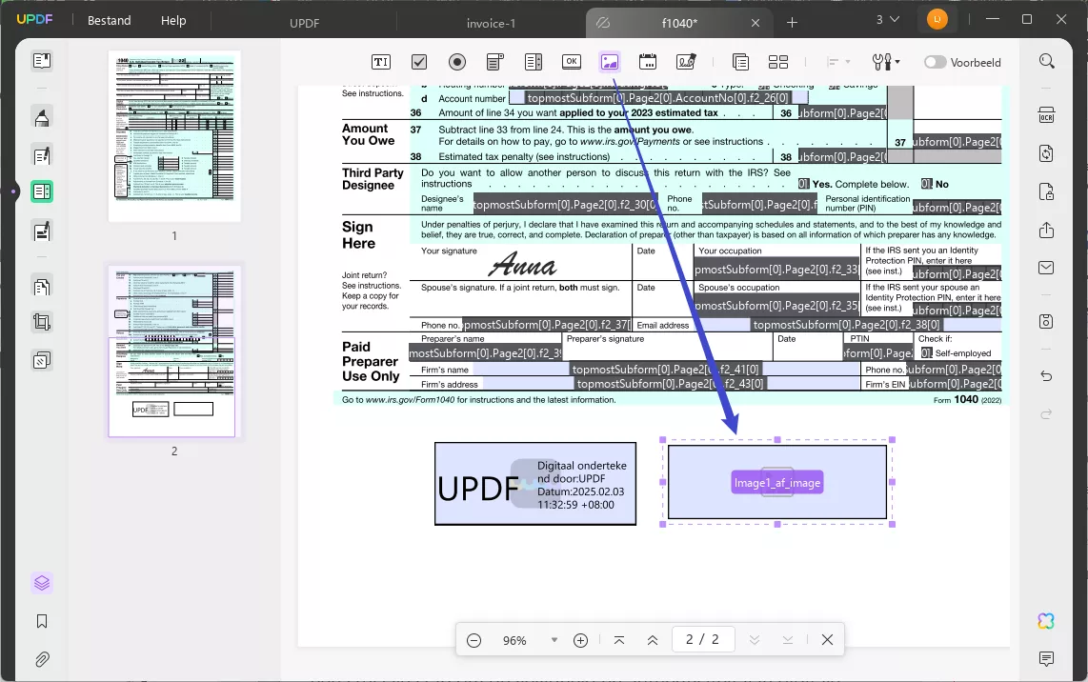Click the save icon in right sidebar
The height and width of the screenshot is (682, 1088).
click(x=1046, y=321)
